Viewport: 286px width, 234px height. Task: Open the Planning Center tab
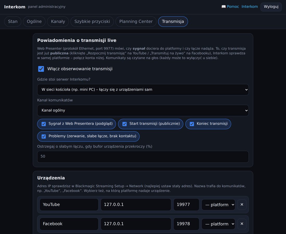(136, 22)
